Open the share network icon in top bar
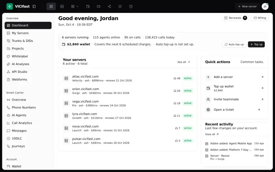This screenshot has height=172, width=275. click(109, 7)
